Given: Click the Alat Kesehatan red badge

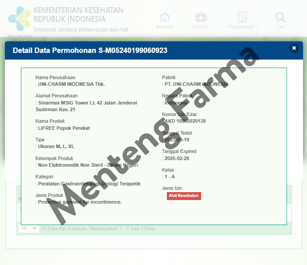Looking at the screenshot, I should tap(184, 196).
